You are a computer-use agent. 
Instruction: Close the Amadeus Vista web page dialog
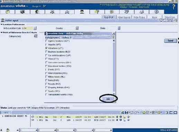[114, 33]
